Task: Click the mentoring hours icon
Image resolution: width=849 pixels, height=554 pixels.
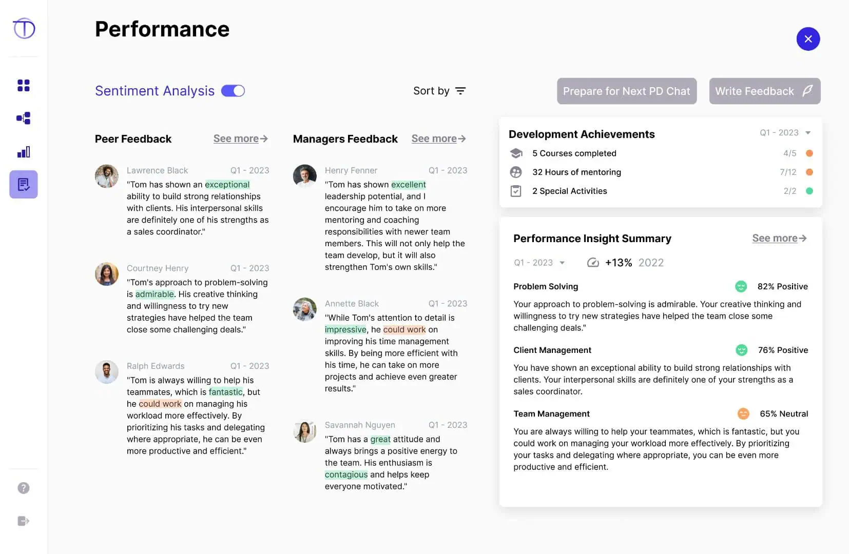Action: [516, 172]
